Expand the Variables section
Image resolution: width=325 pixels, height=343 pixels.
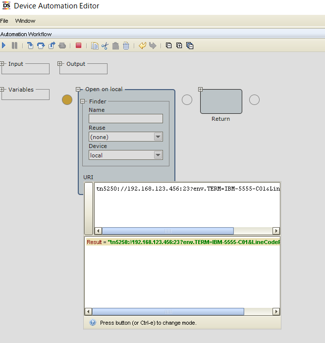(x=2, y=90)
